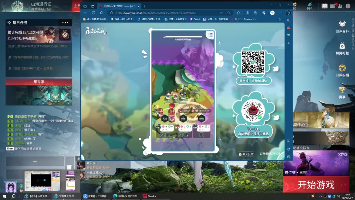
Task: Open browser settings and more menu
Action: 281,13
